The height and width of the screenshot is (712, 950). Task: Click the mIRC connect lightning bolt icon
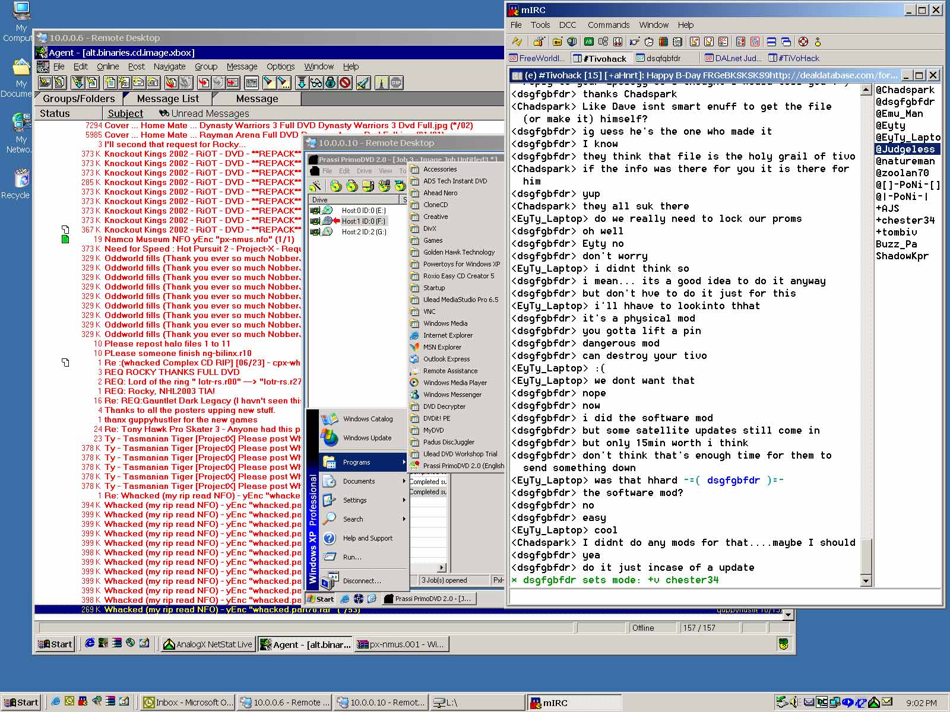tap(517, 42)
